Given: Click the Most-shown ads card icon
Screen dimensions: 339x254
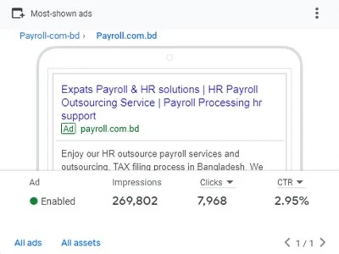Looking at the screenshot, I should pyautogui.click(x=18, y=14).
